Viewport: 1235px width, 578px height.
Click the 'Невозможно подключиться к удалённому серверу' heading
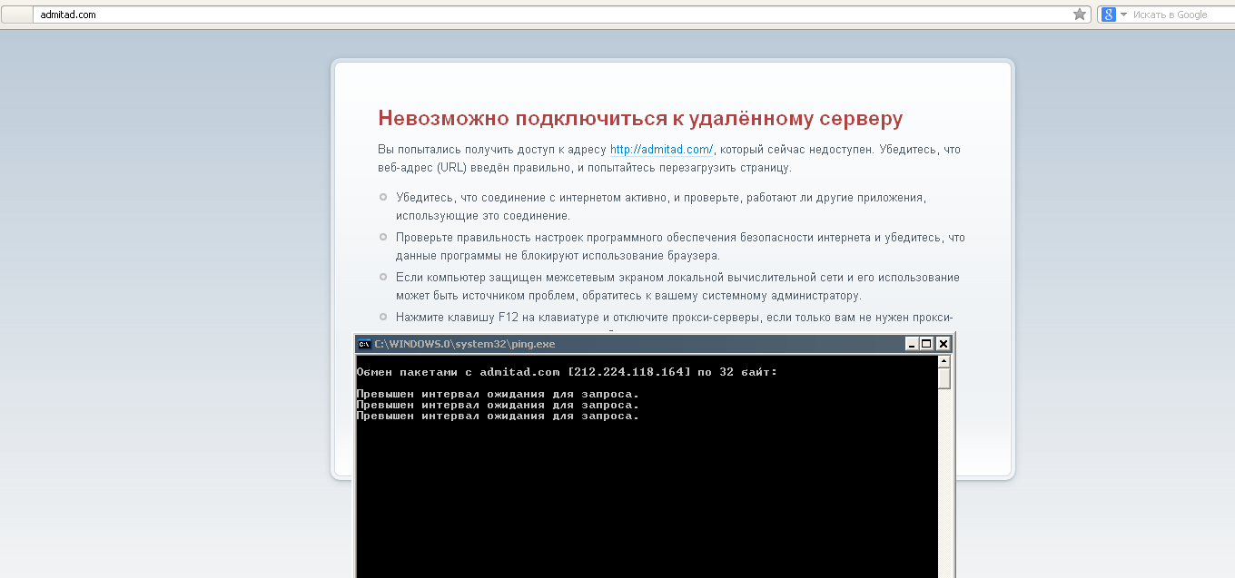[x=640, y=119]
